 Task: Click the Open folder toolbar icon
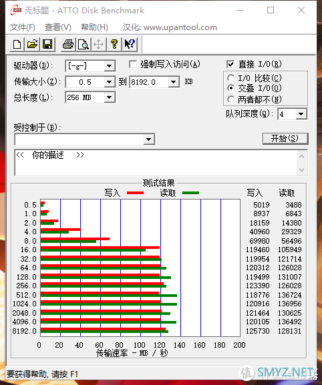[x=32, y=45]
